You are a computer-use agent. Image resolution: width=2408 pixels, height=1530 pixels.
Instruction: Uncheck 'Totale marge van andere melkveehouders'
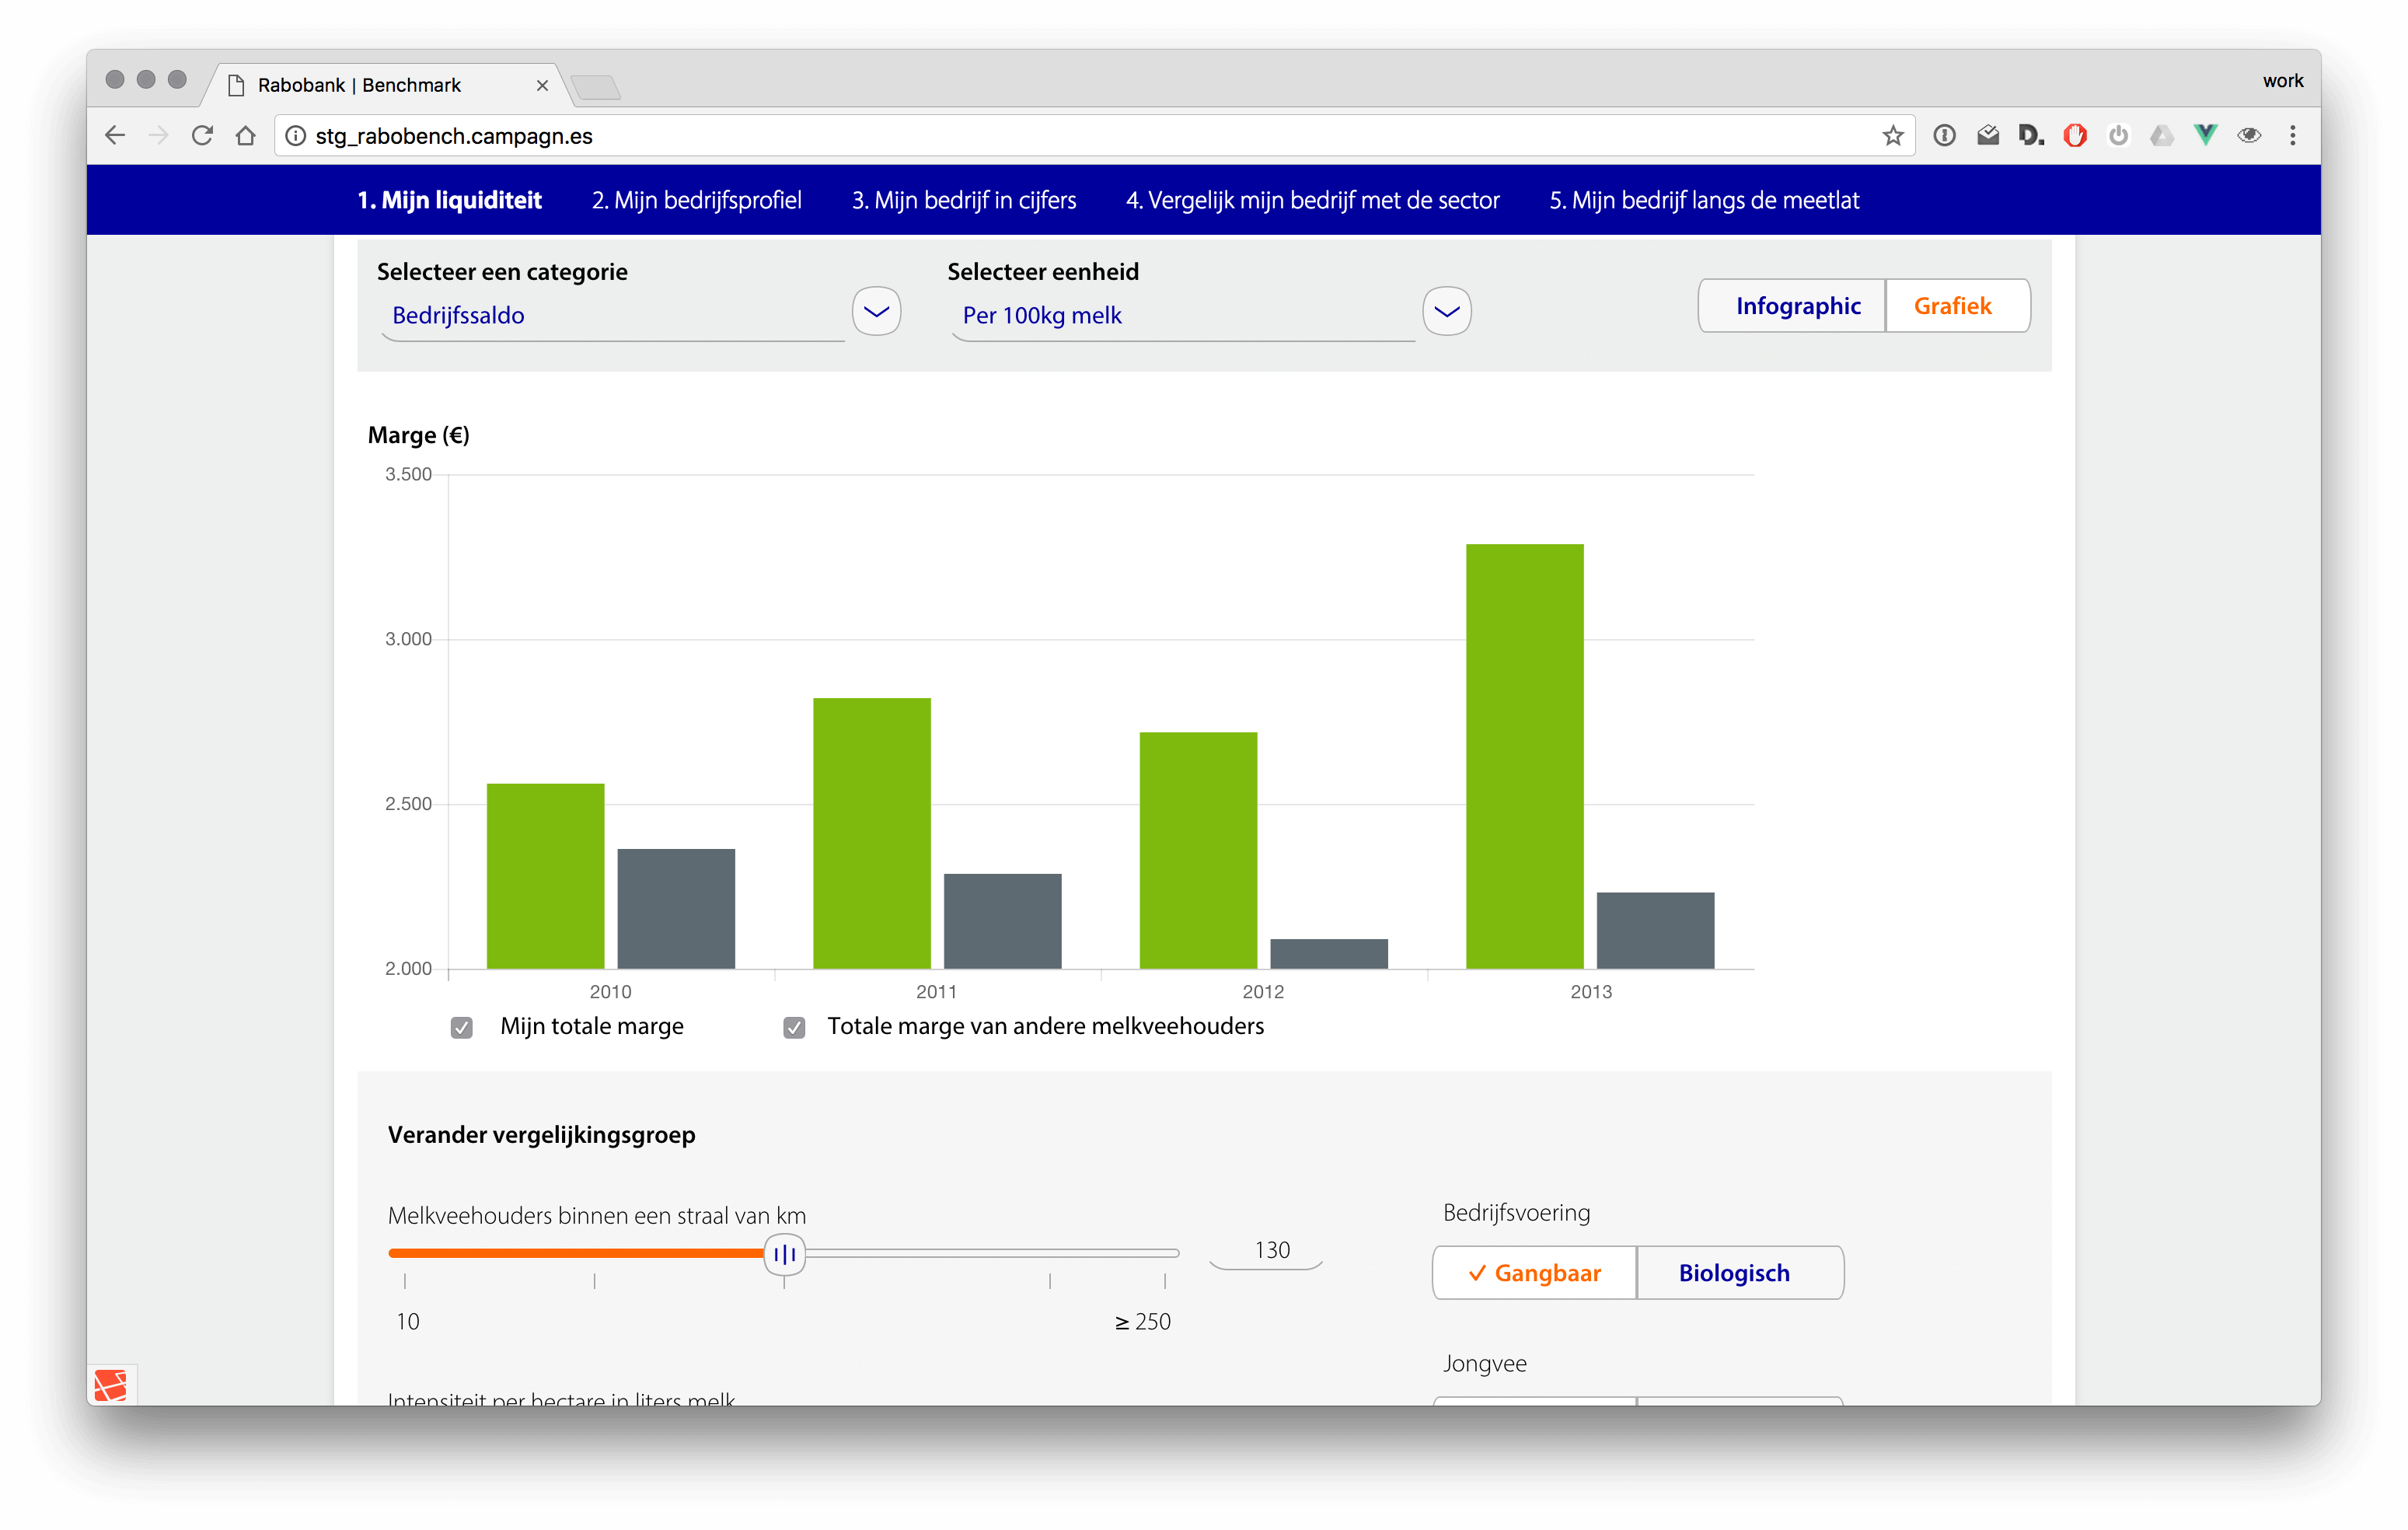(x=793, y=1027)
